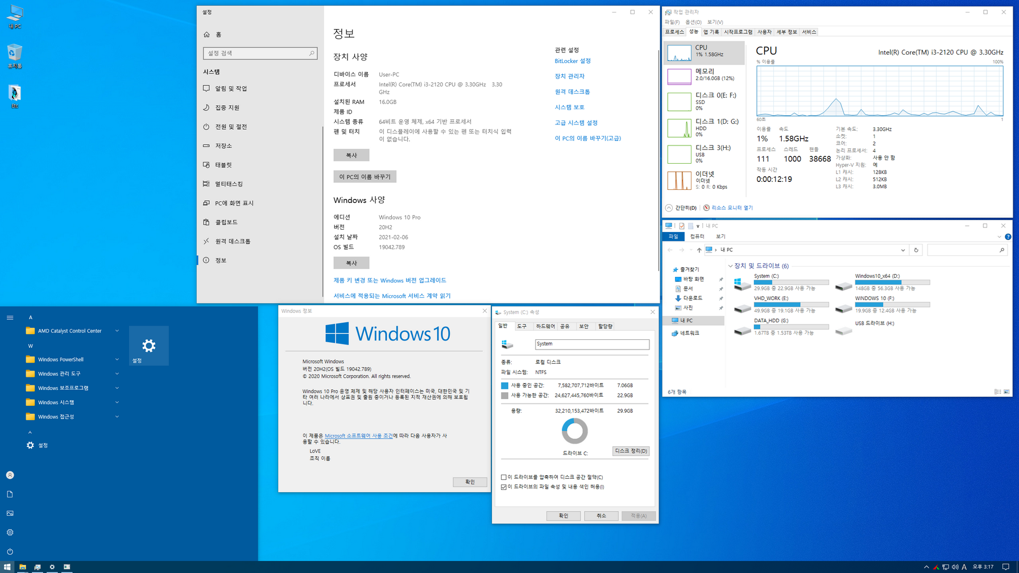Click WINDOWS 10 (F:) capacity bar
The width and height of the screenshot is (1019, 573).
[892, 305]
